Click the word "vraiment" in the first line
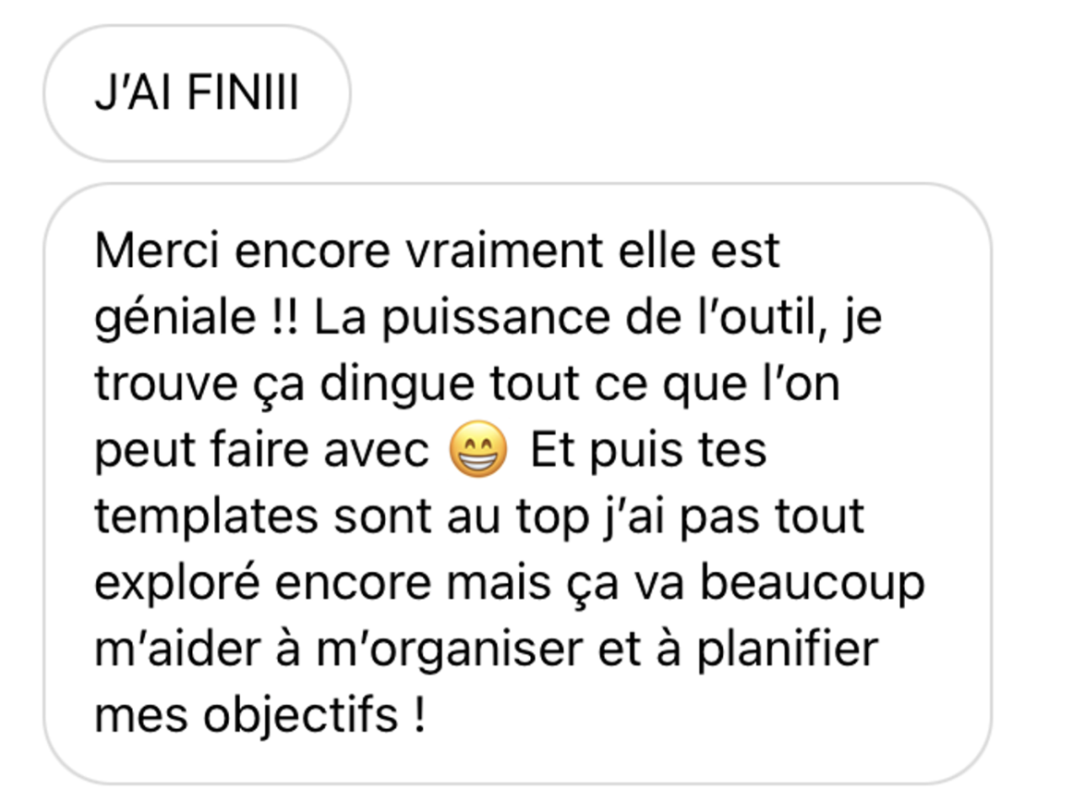The width and height of the screenshot is (1073, 802). pyautogui.click(x=504, y=250)
